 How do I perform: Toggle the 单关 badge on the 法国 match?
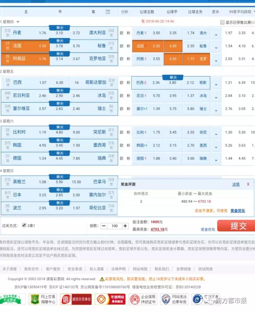tap(60, 41)
